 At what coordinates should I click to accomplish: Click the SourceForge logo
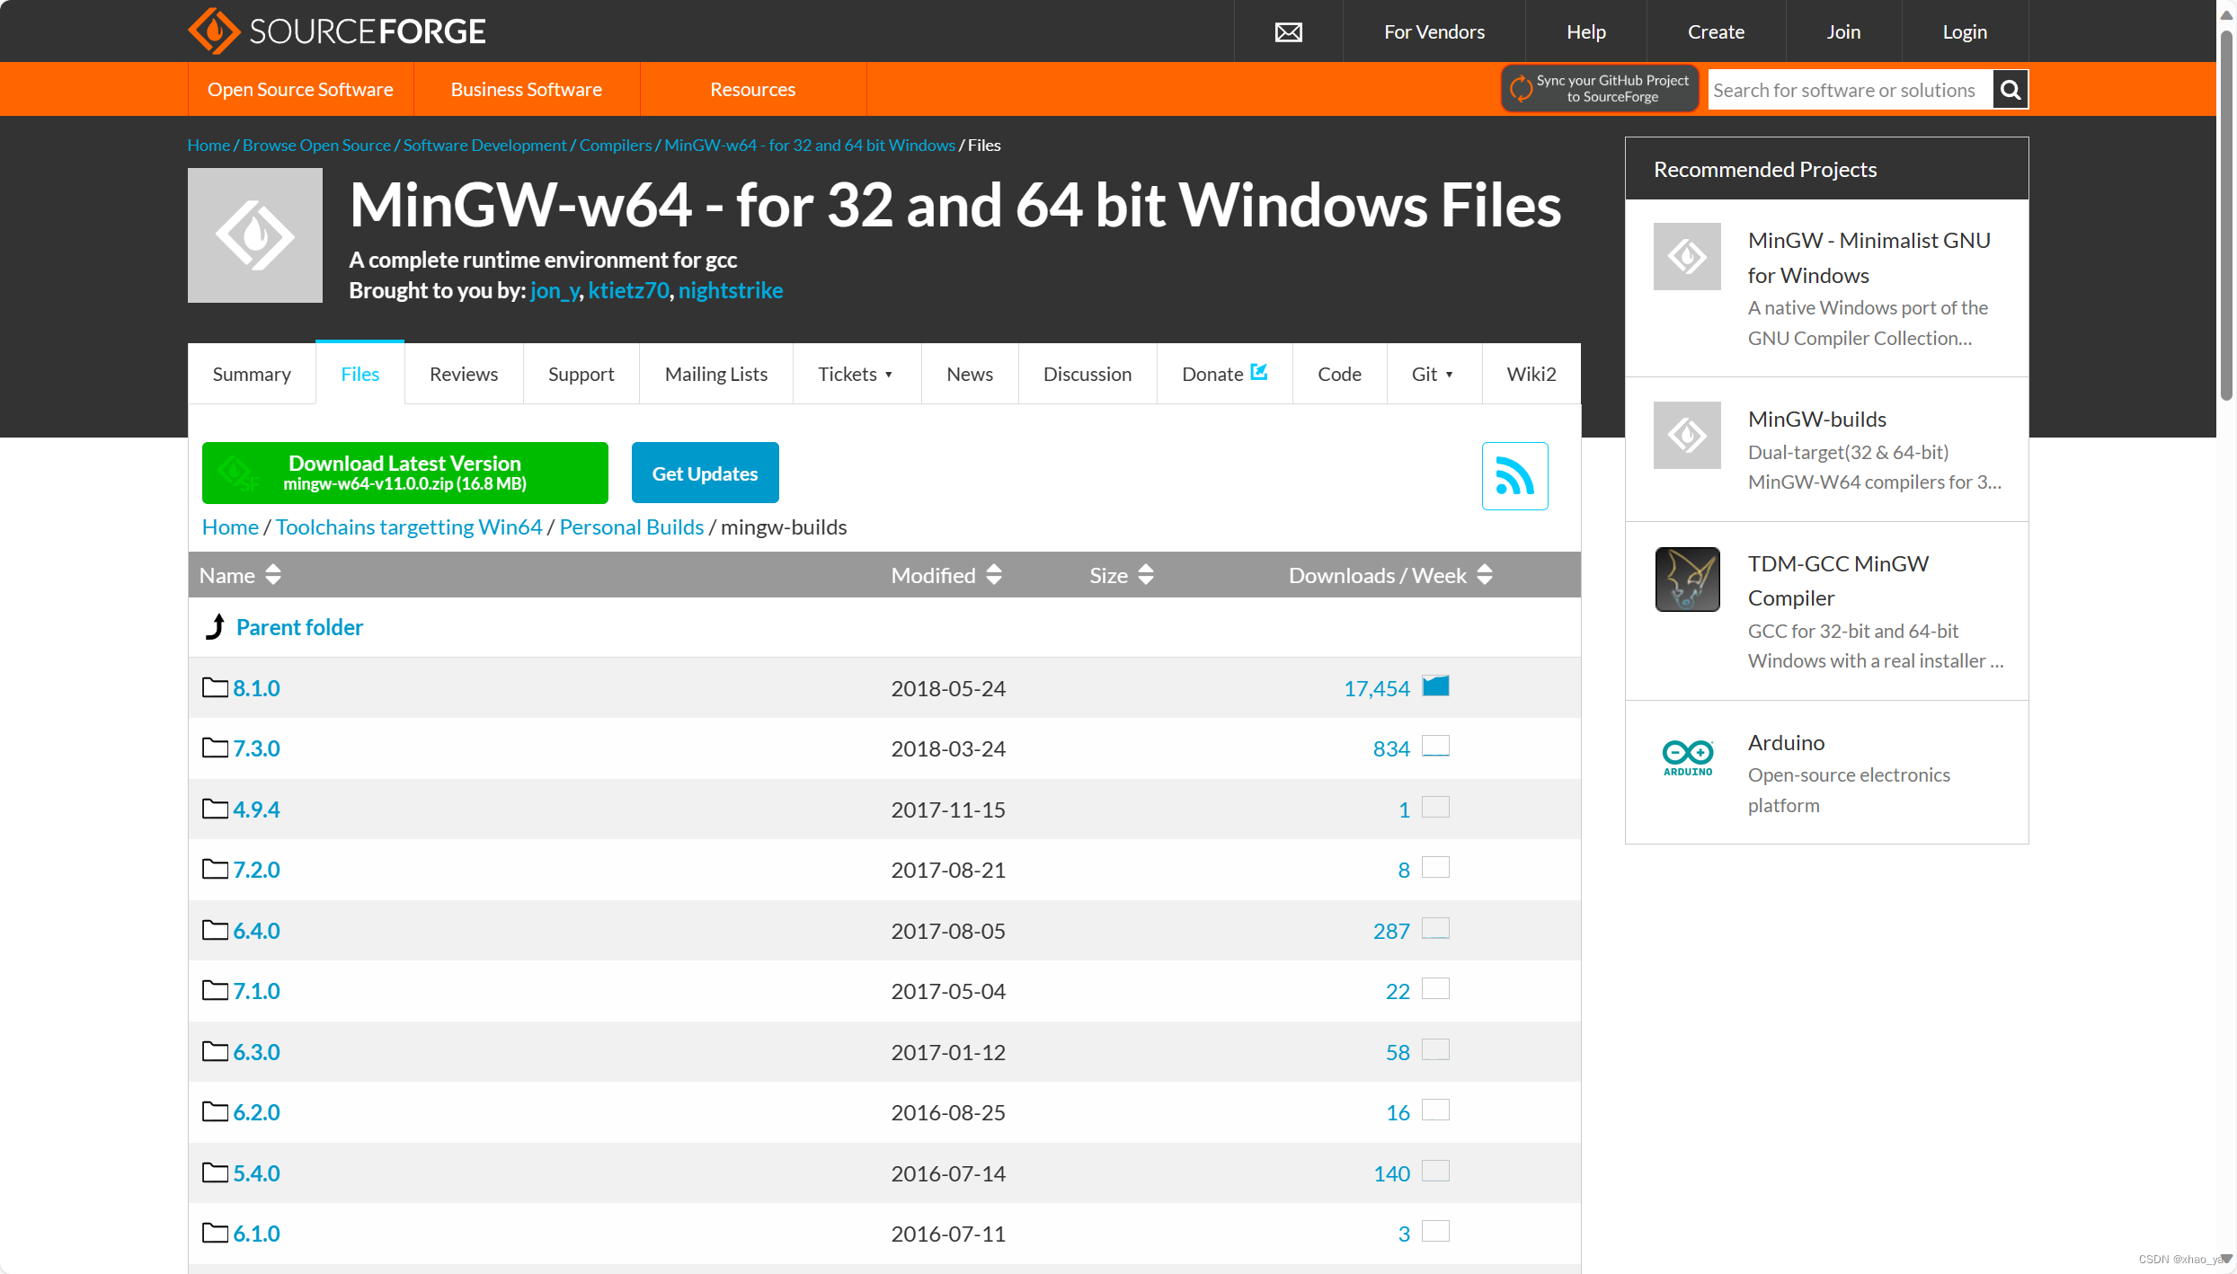click(335, 31)
